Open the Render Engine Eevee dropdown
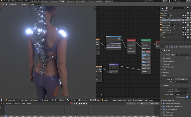Screen dimensions: 191x117 point(183,55)
